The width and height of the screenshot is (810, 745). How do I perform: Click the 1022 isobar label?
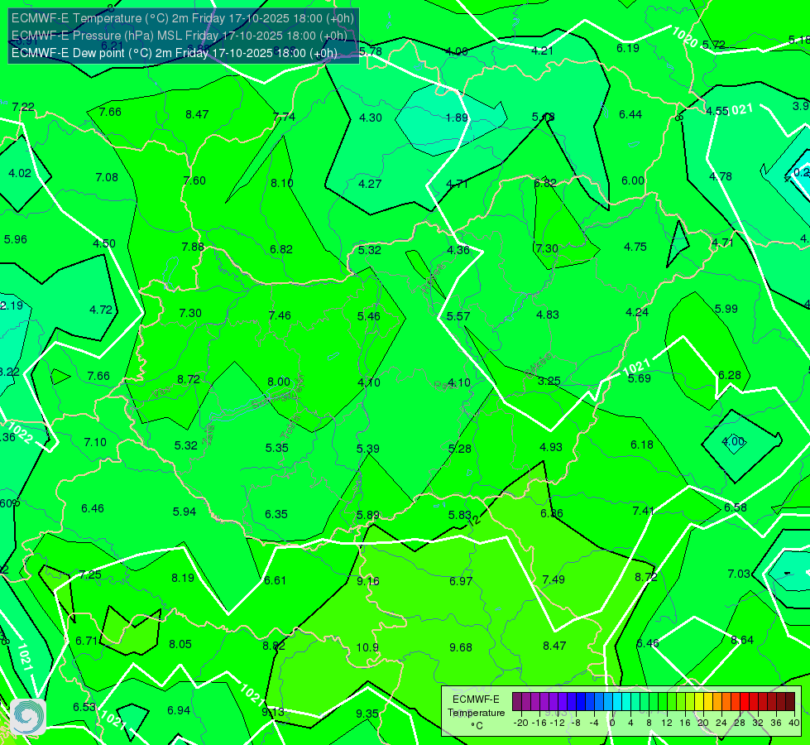21,434
